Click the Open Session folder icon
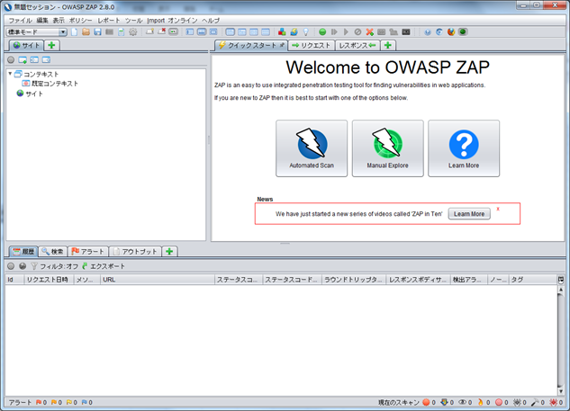 pyautogui.click(x=86, y=32)
